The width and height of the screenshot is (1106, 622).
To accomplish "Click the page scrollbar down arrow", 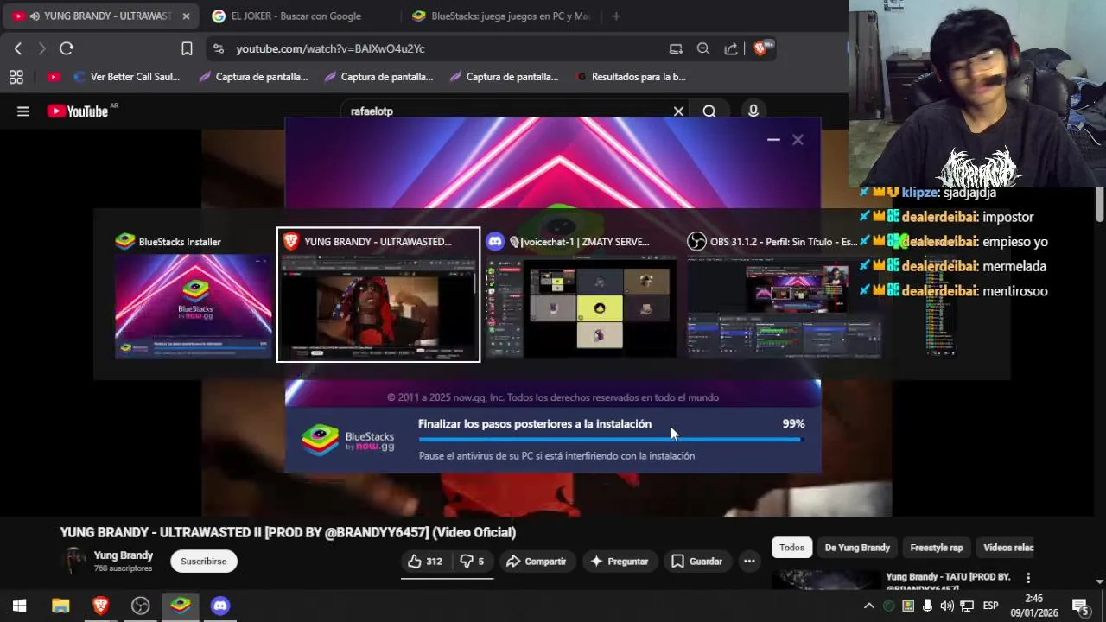I will (x=1099, y=582).
